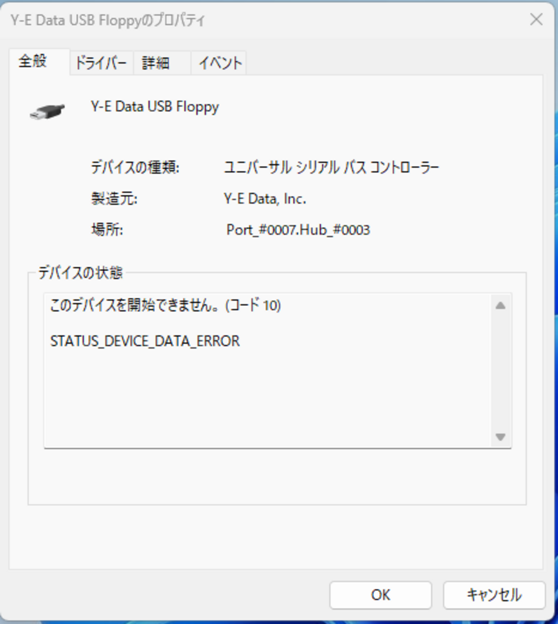
Task: Click the Y-E Data USB Floppy device name
Action: 155,107
